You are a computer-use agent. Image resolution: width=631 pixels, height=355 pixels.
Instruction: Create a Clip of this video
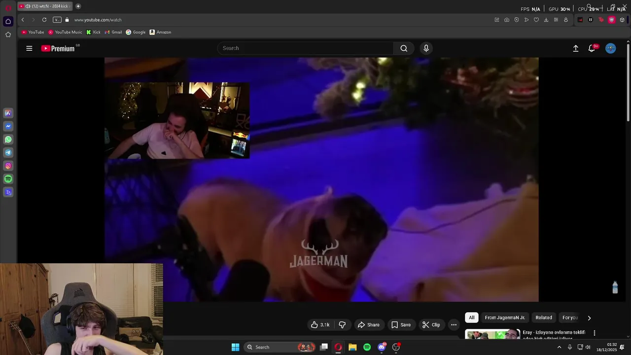point(431,324)
